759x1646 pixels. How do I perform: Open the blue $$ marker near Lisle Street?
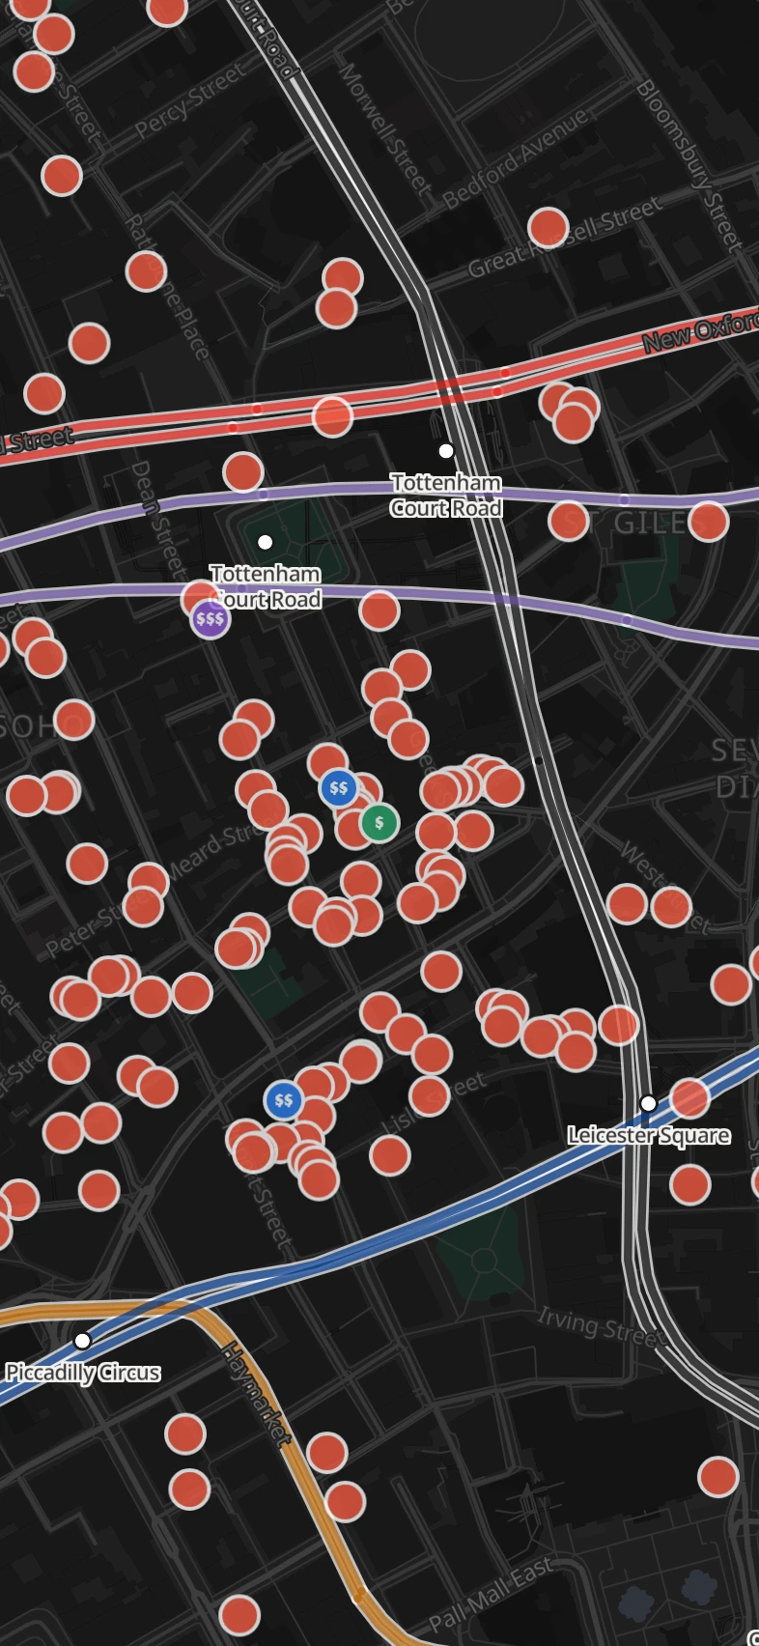(x=284, y=1100)
